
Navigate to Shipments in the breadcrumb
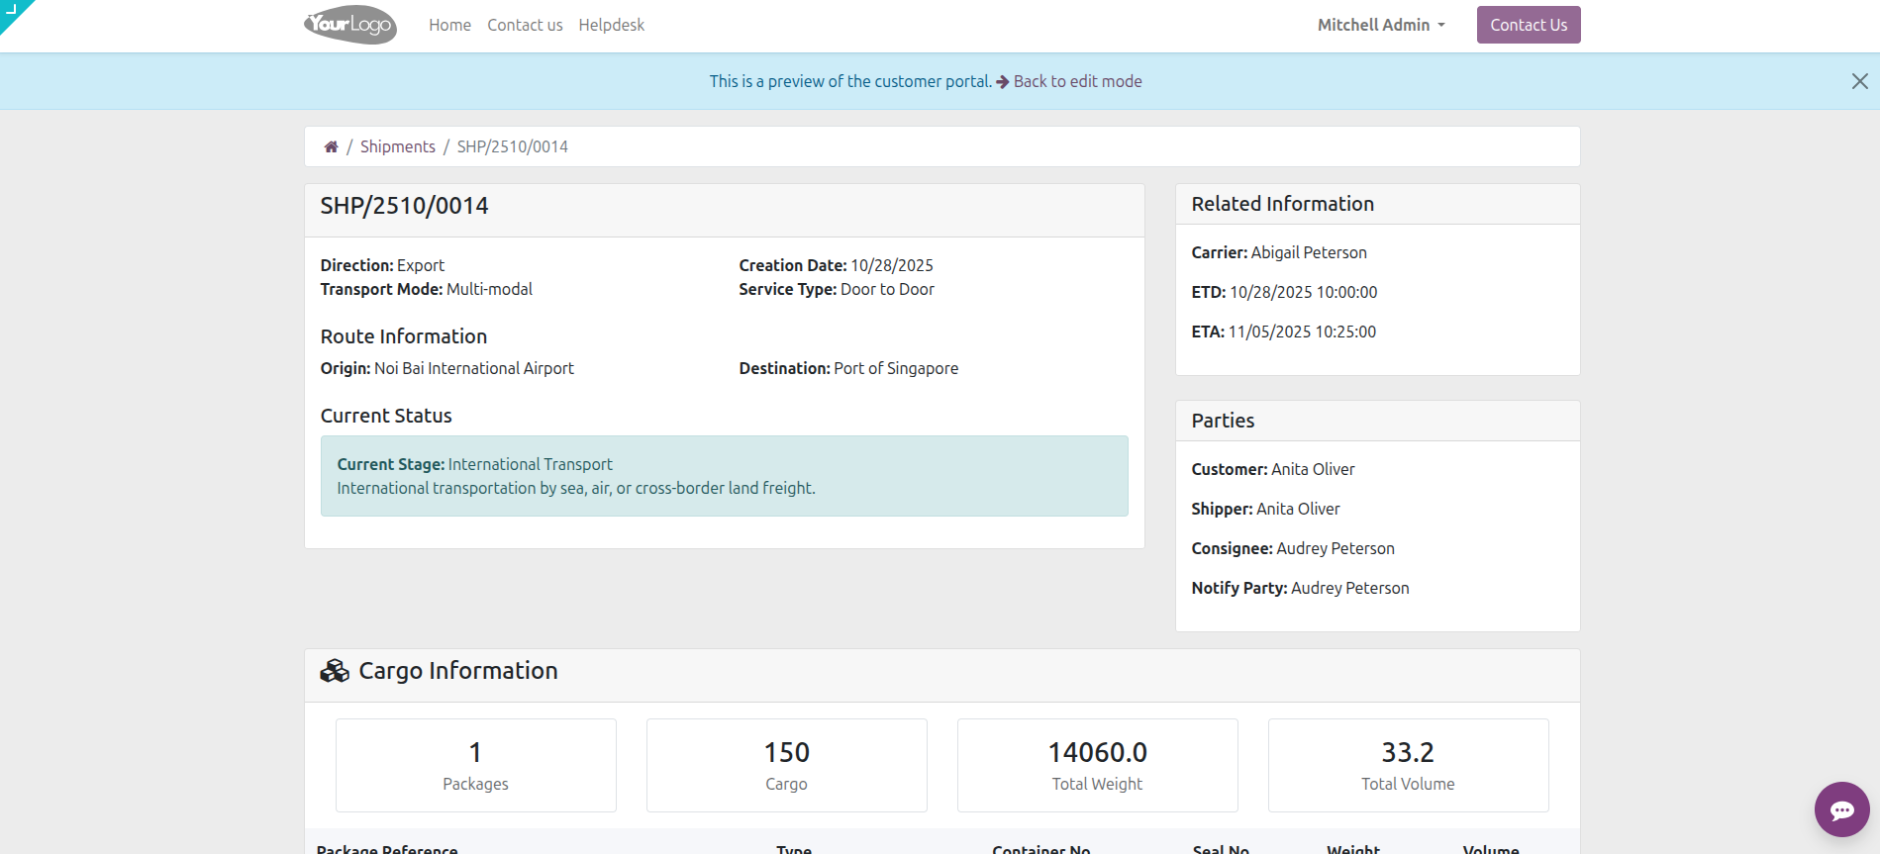pos(397,146)
